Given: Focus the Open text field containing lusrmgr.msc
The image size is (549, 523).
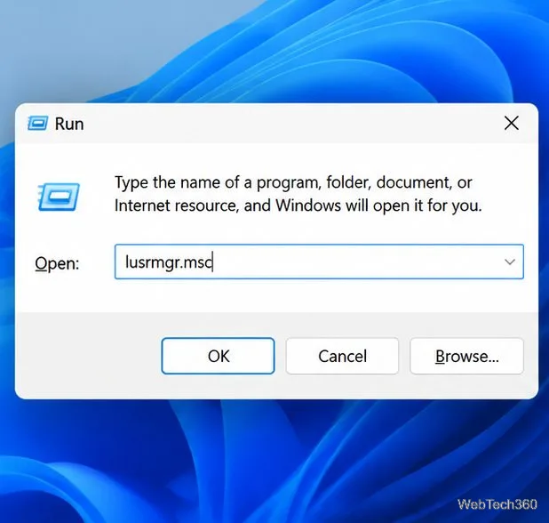Looking at the screenshot, I should pos(319,261).
